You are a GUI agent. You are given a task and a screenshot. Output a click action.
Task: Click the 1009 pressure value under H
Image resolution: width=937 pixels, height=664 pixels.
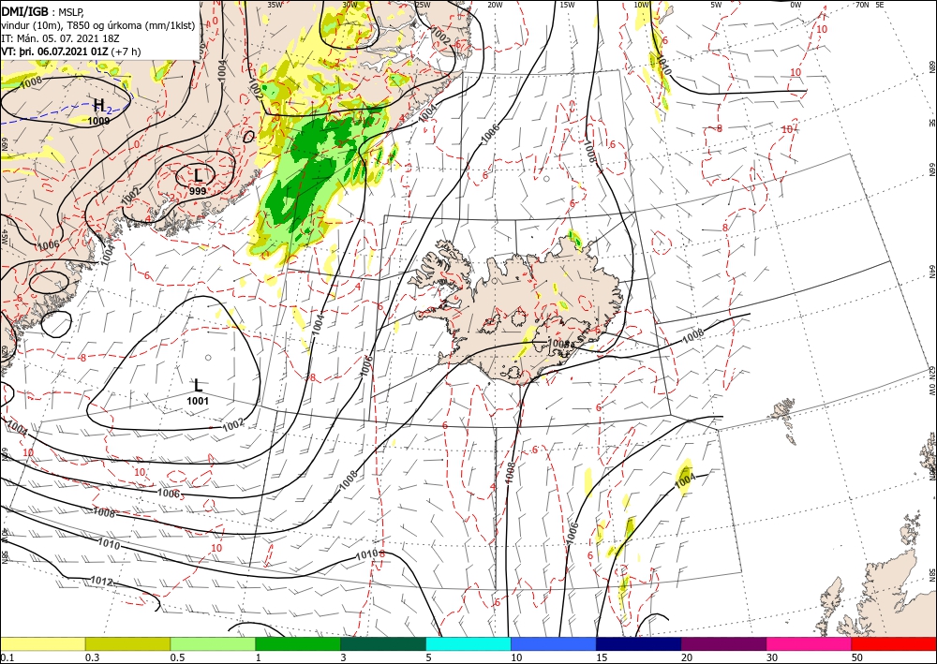point(98,121)
